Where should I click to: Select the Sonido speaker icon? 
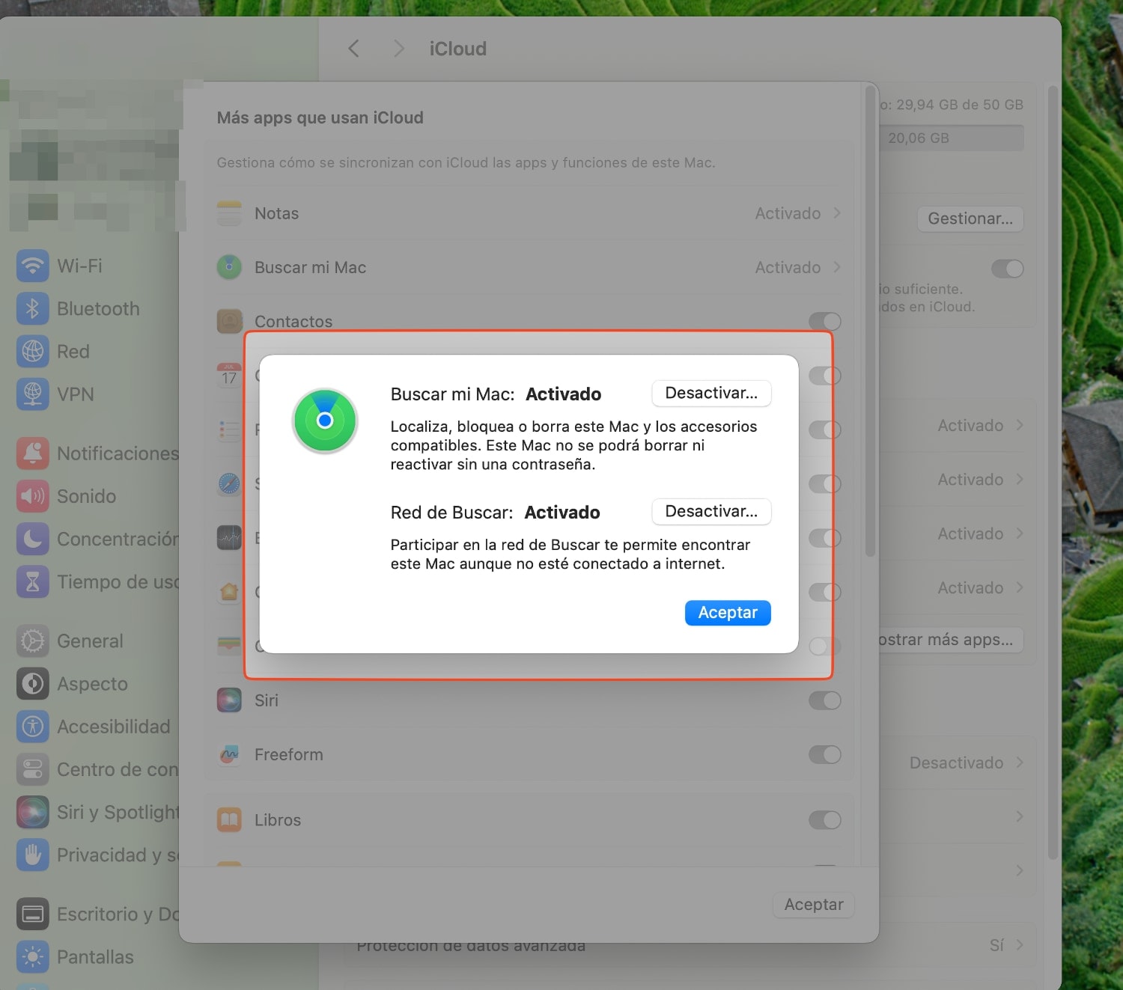pos(32,496)
